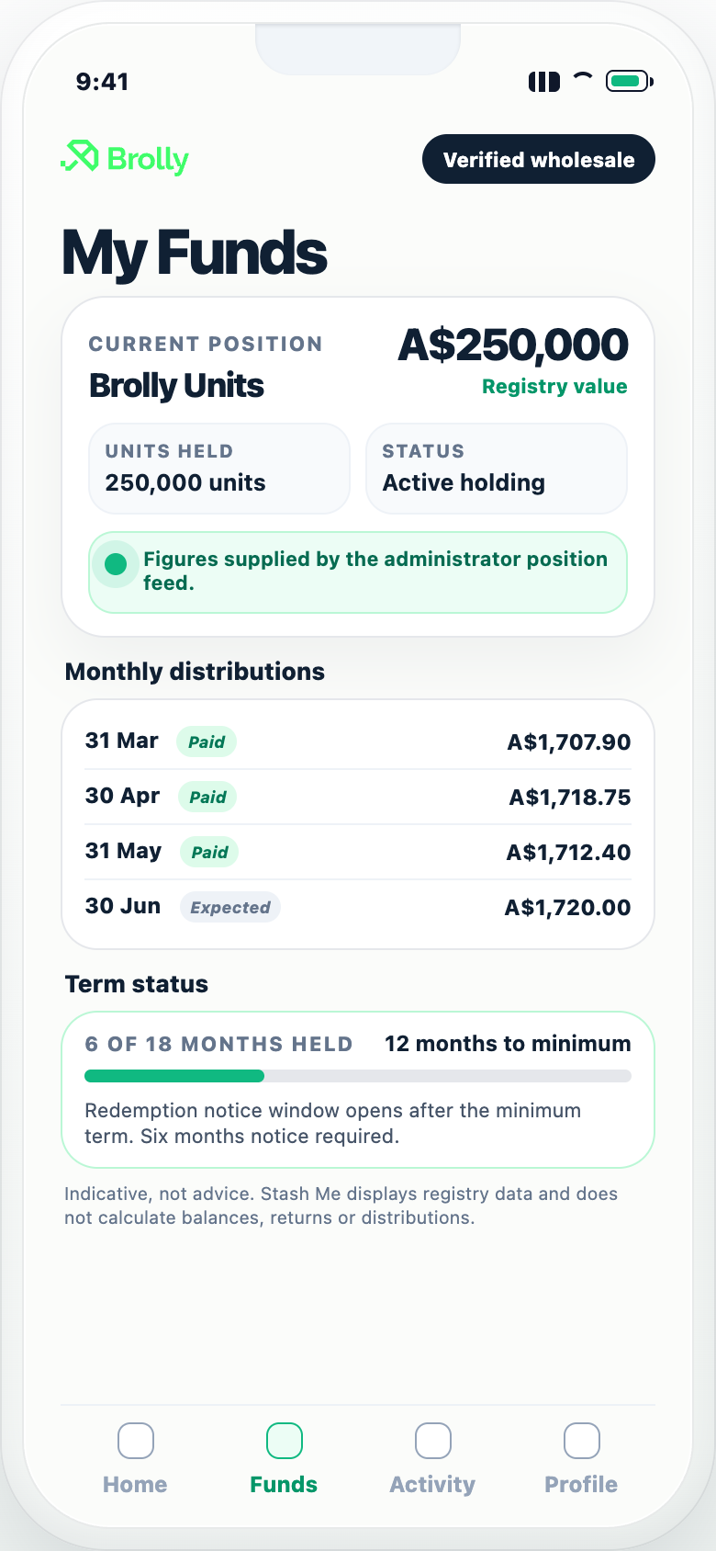Tap the Wi-Fi icon in status bar
Screen dimensions: 716x1551
pyautogui.click(x=583, y=78)
